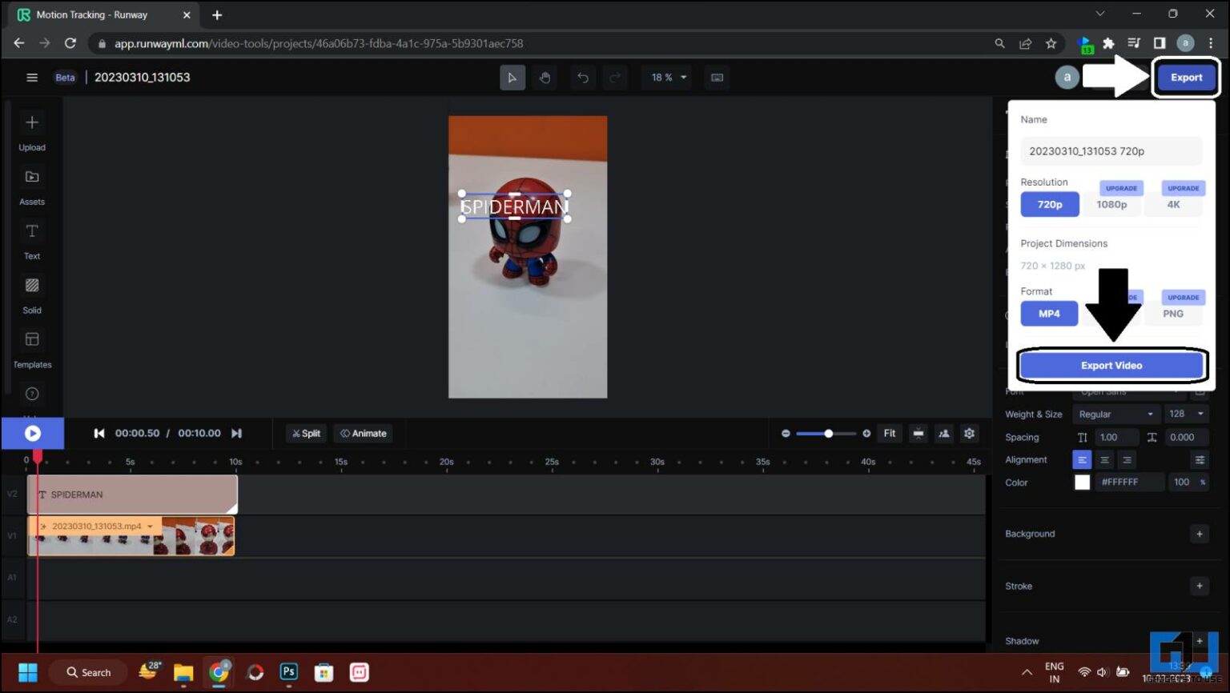
Task: Click the Export Video button
Action: [1111, 364]
